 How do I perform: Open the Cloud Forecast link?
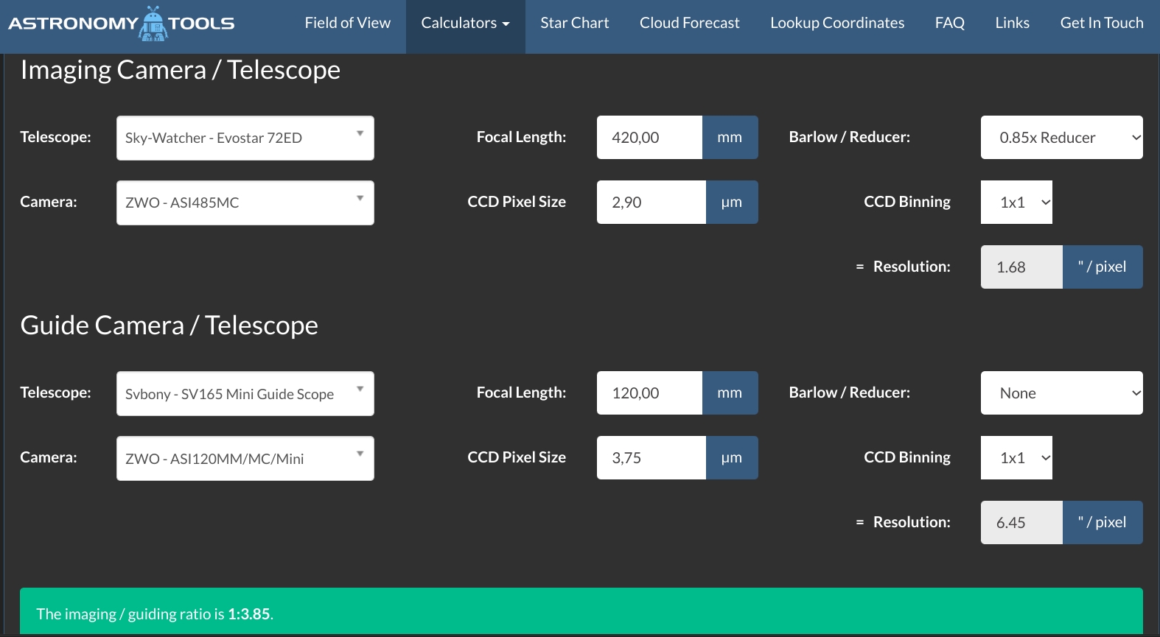(x=689, y=24)
